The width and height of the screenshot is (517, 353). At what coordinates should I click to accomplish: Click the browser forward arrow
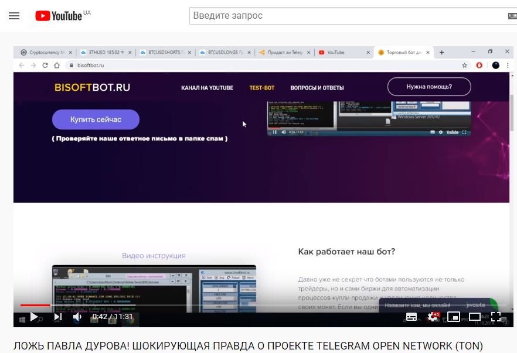point(33,65)
